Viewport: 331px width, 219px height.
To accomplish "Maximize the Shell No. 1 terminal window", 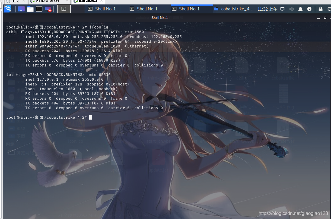I will tap(325, 18).
